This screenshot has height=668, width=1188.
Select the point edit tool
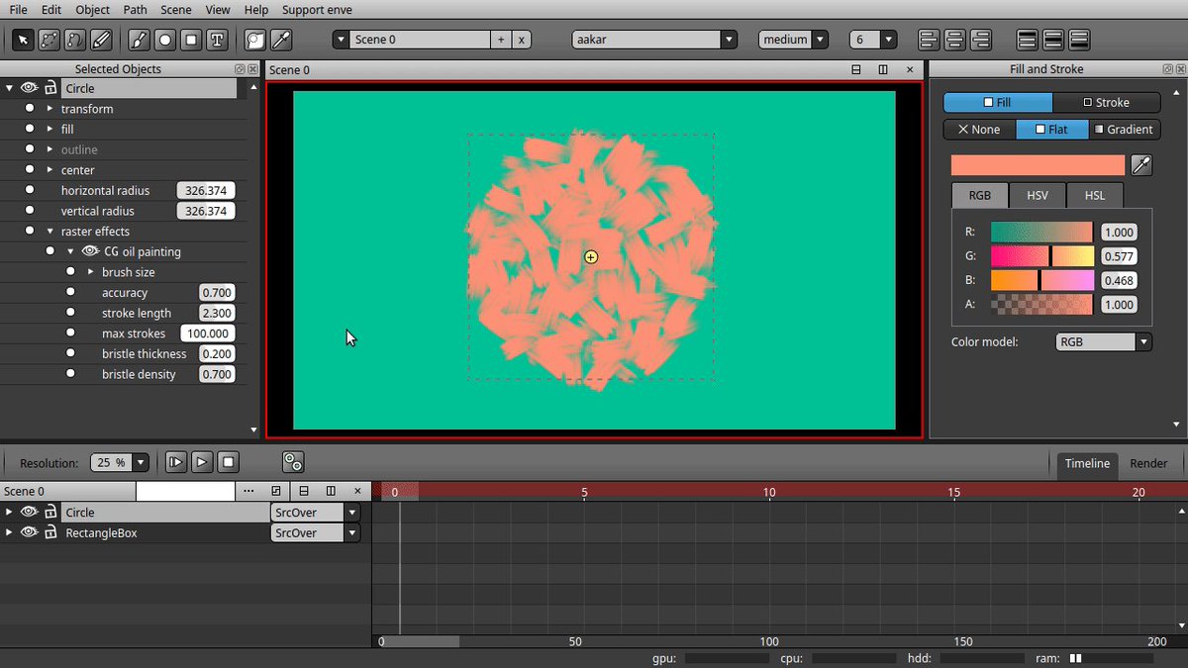[x=48, y=40]
